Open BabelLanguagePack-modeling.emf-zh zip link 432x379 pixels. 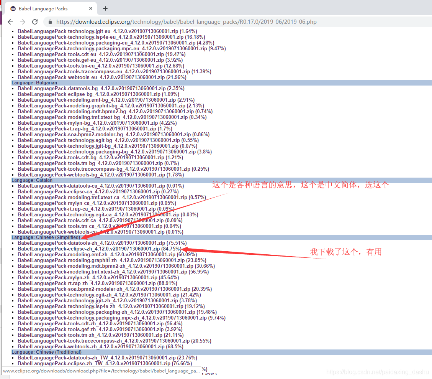107,254
